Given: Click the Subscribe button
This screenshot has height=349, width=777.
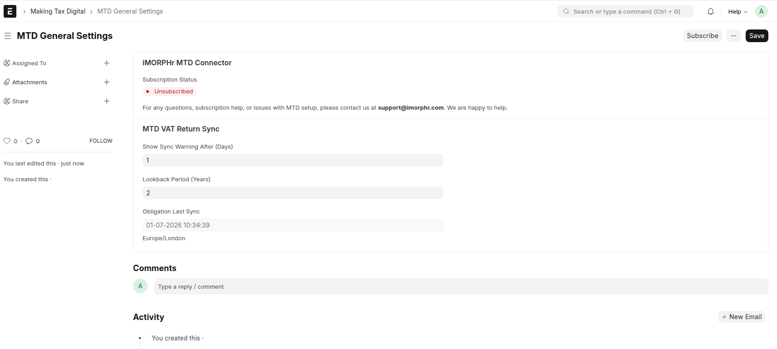Looking at the screenshot, I should coord(703,36).
